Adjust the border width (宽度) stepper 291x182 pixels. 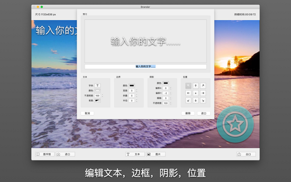pyautogui.click(x=137, y=90)
